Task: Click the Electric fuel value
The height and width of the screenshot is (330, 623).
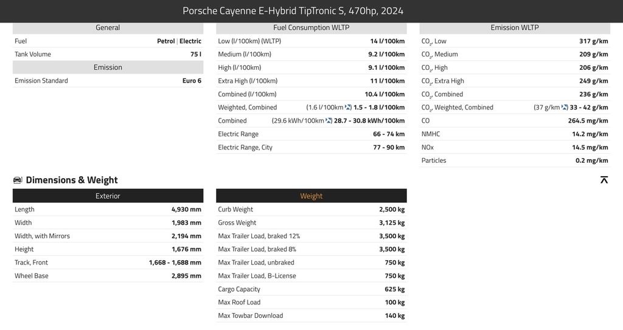Action: point(190,41)
